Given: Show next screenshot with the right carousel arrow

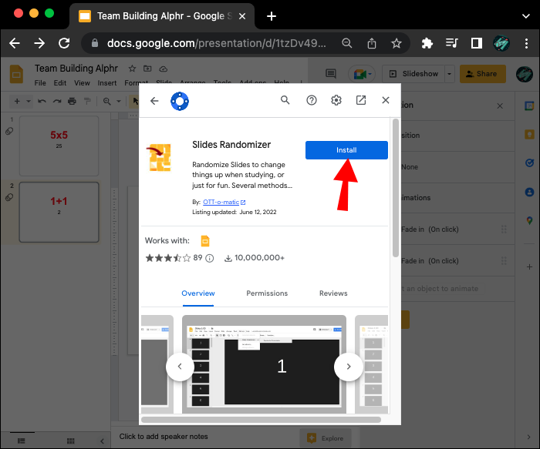Looking at the screenshot, I should coord(349,367).
